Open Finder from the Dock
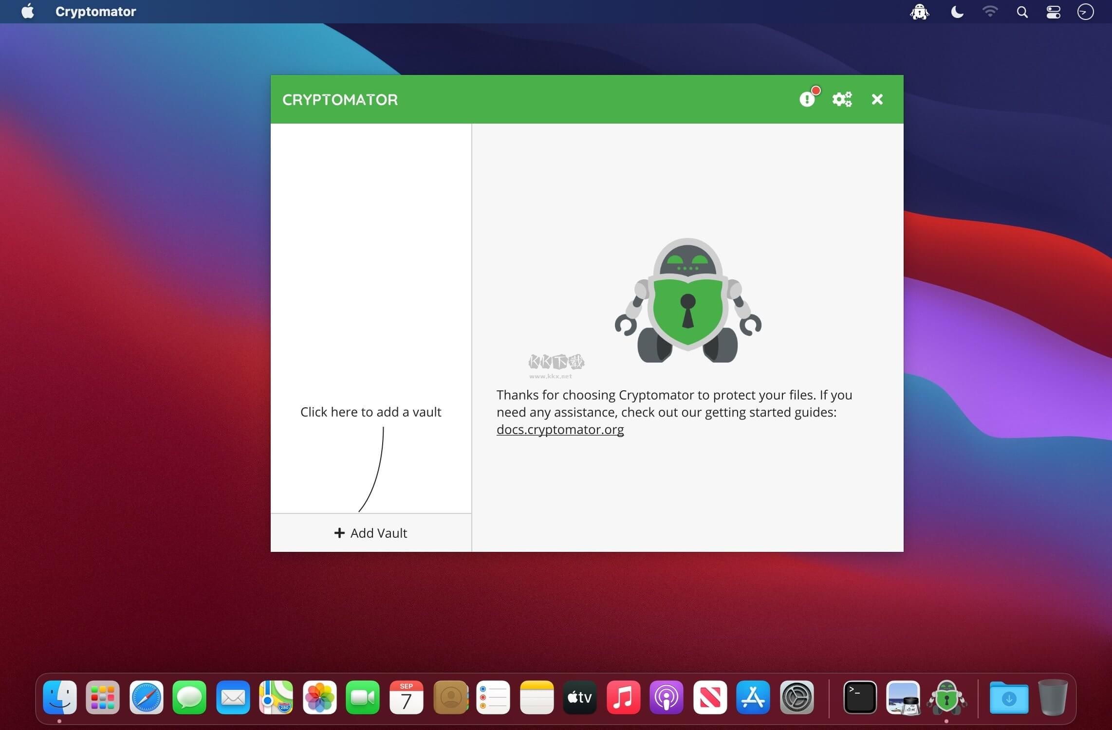 coord(60,697)
